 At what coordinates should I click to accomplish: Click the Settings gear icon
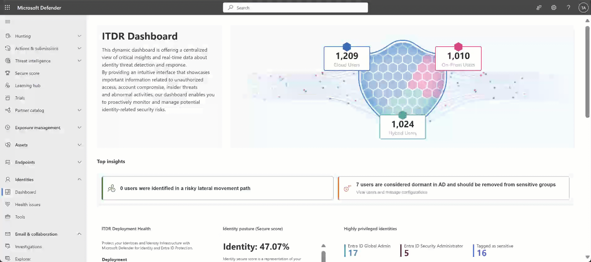click(554, 8)
